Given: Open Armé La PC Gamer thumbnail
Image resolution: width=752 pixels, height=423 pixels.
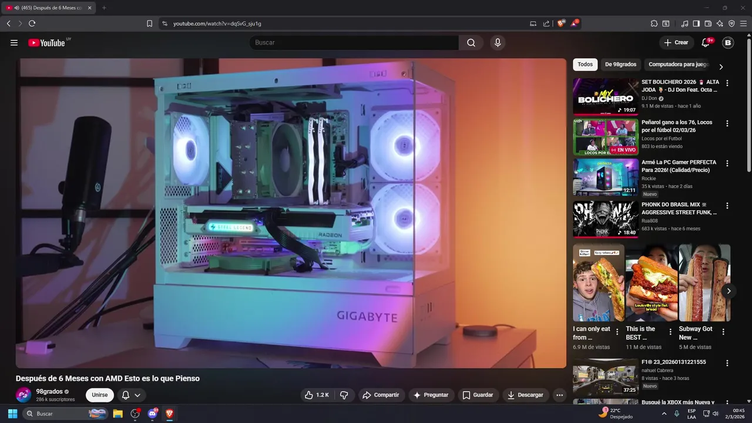Looking at the screenshot, I should (x=606, y=177).
